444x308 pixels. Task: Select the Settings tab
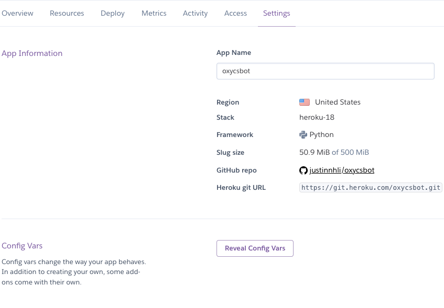276,13
